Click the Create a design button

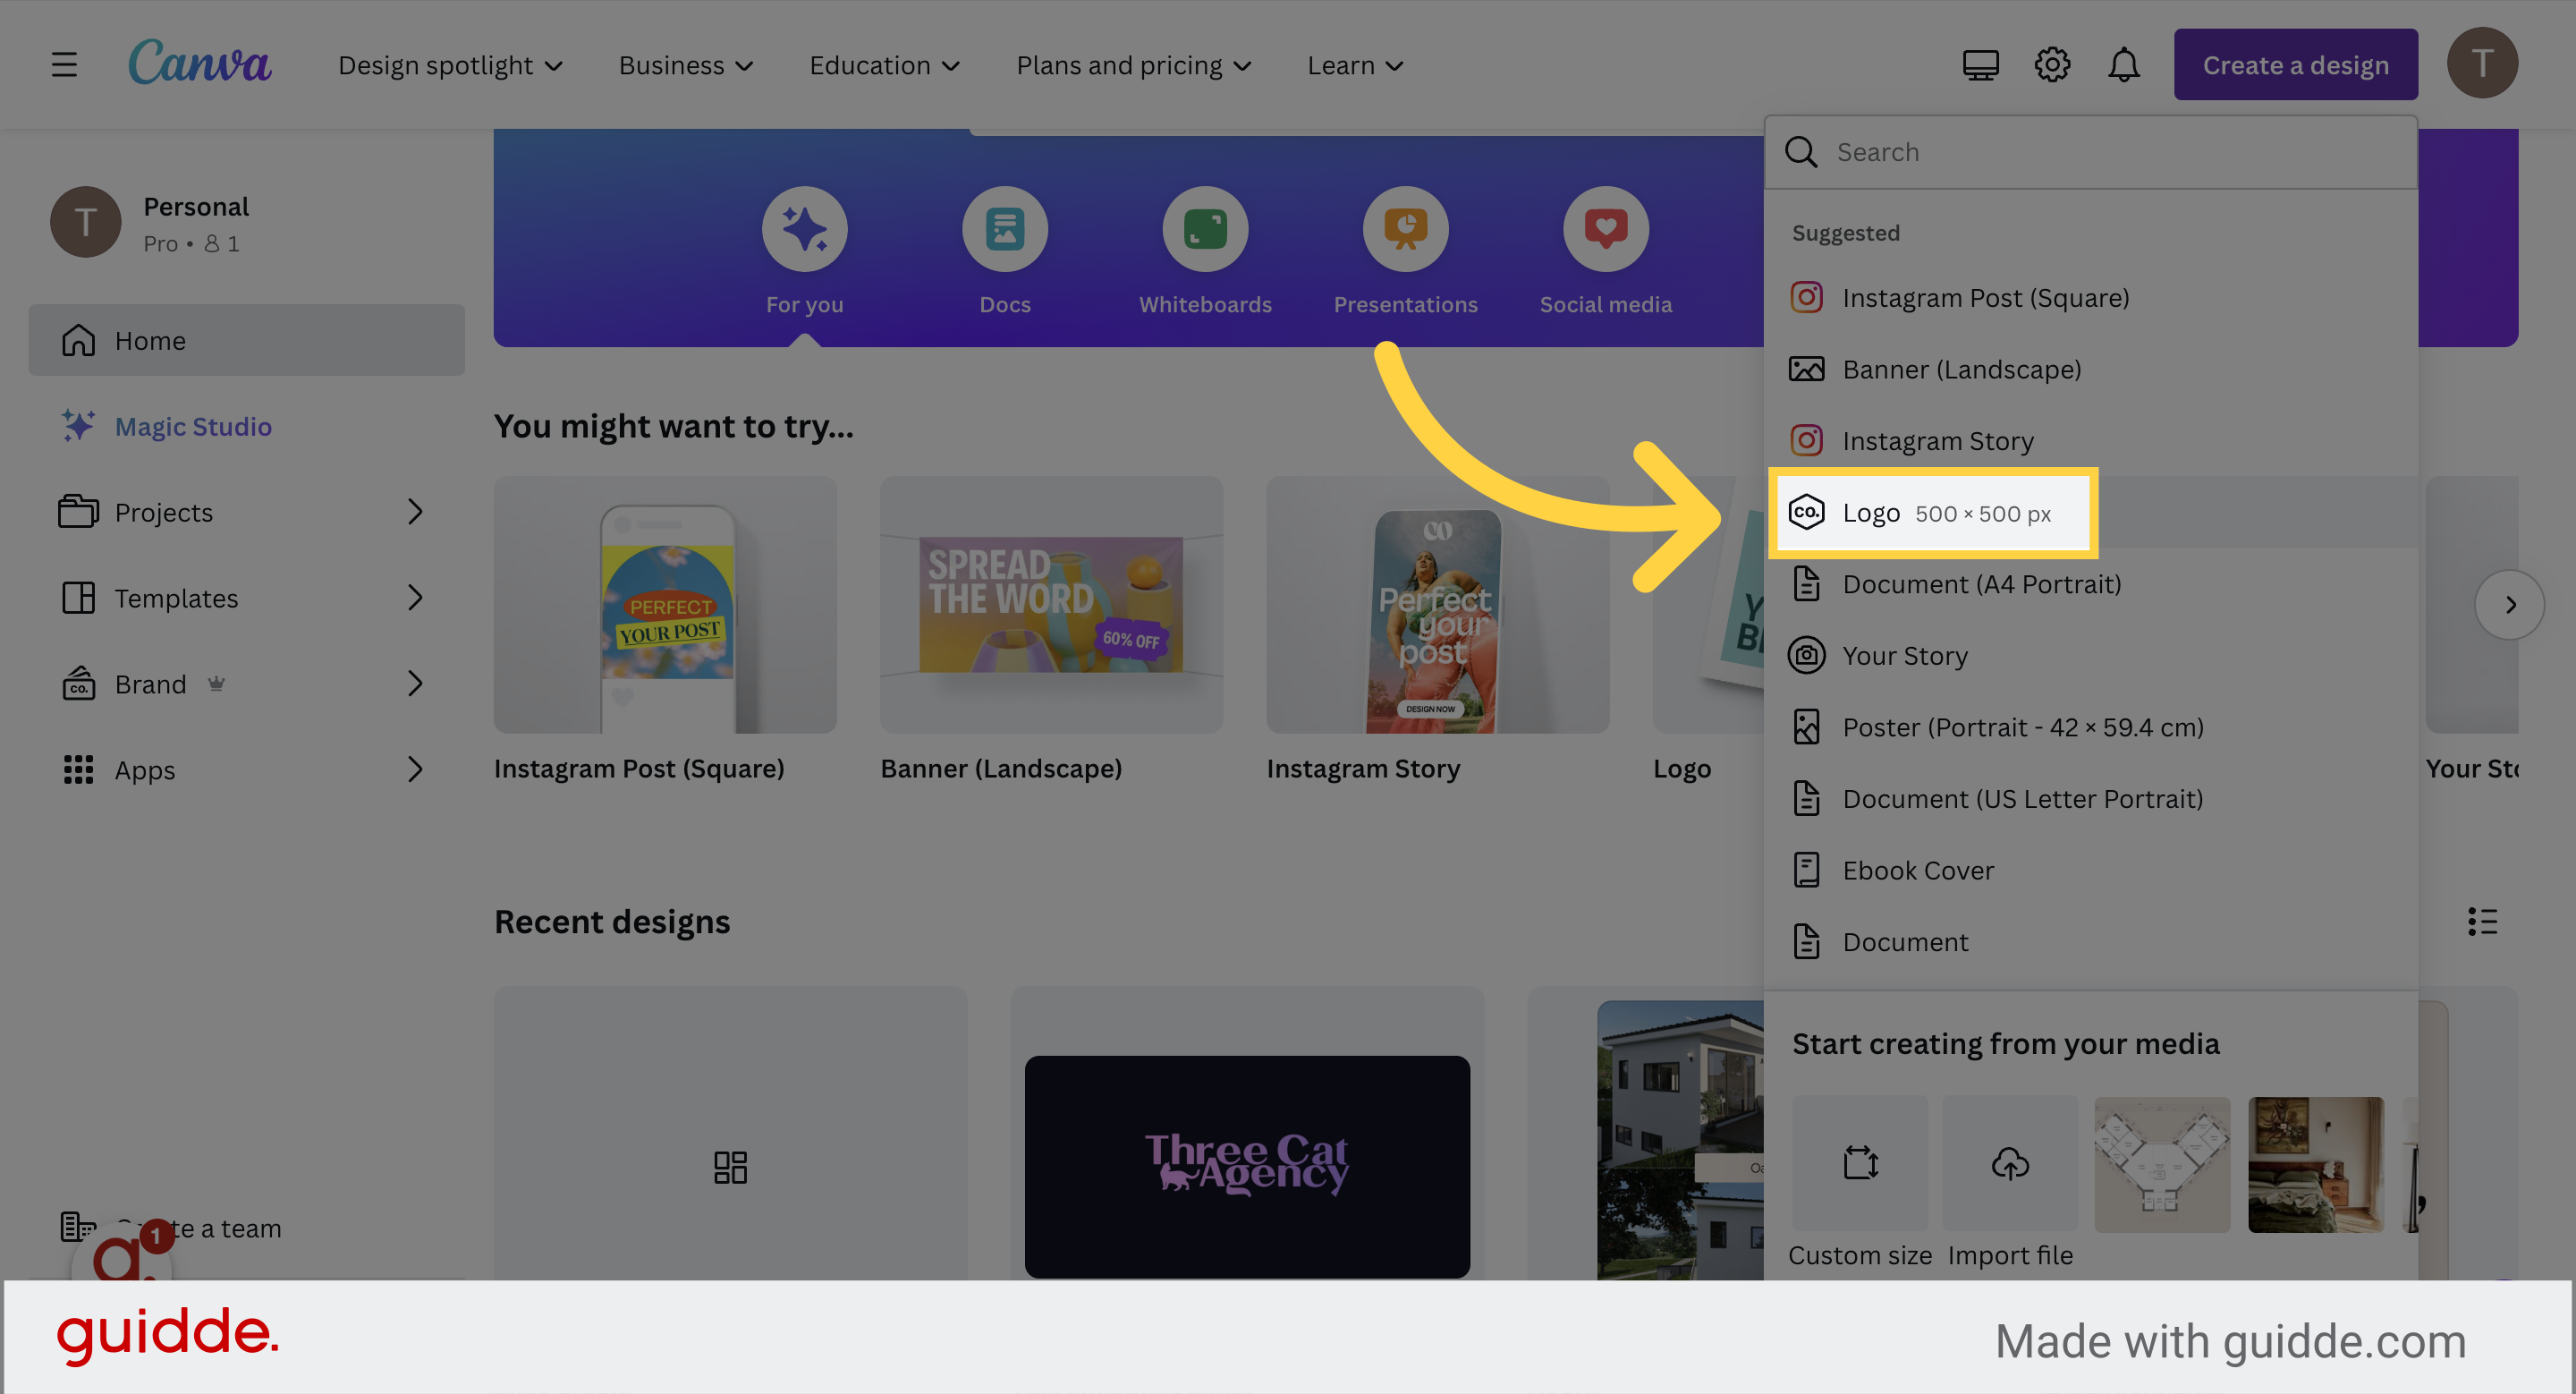(2295, 64)
